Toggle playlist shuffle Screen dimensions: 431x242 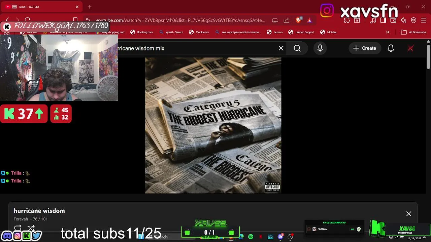click(x=31, y=228)
